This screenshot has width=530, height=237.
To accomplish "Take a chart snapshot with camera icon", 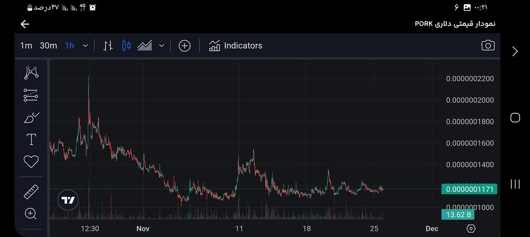I will (488, 45).
